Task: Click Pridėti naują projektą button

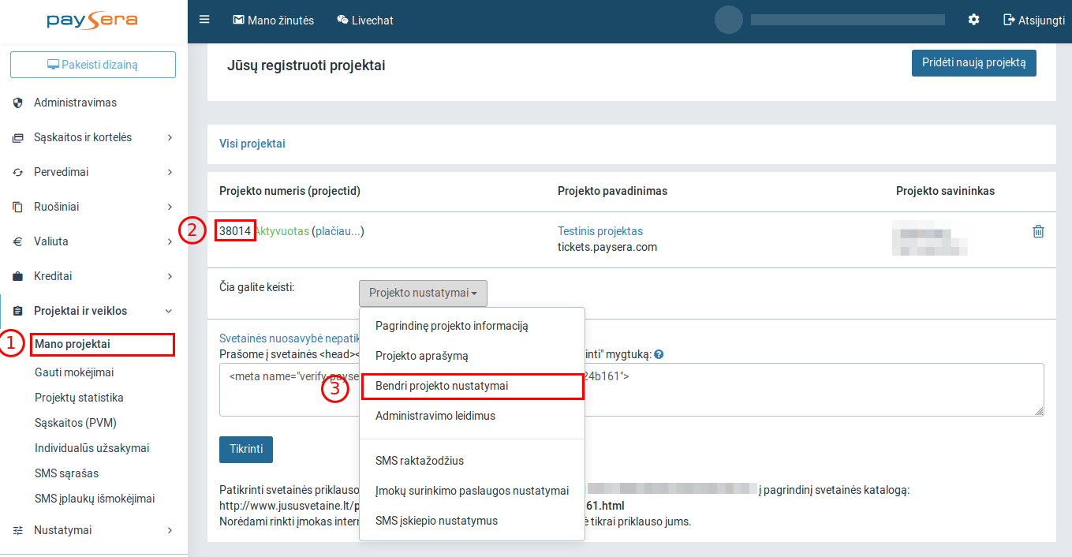Action: click(x=973, y=63)
